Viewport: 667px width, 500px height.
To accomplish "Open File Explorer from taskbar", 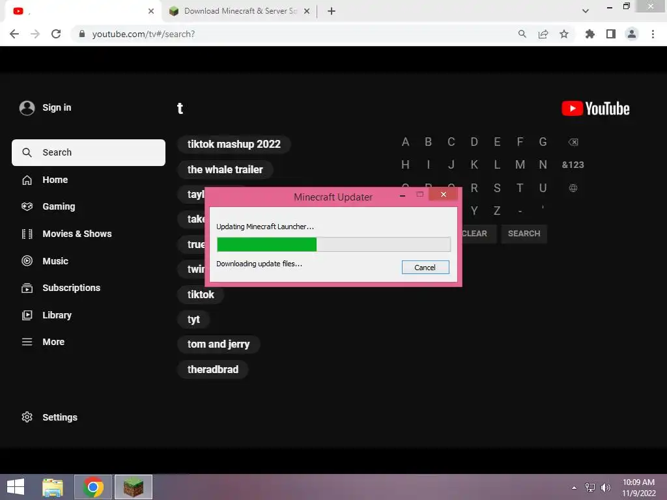I will tap(53, 487).
